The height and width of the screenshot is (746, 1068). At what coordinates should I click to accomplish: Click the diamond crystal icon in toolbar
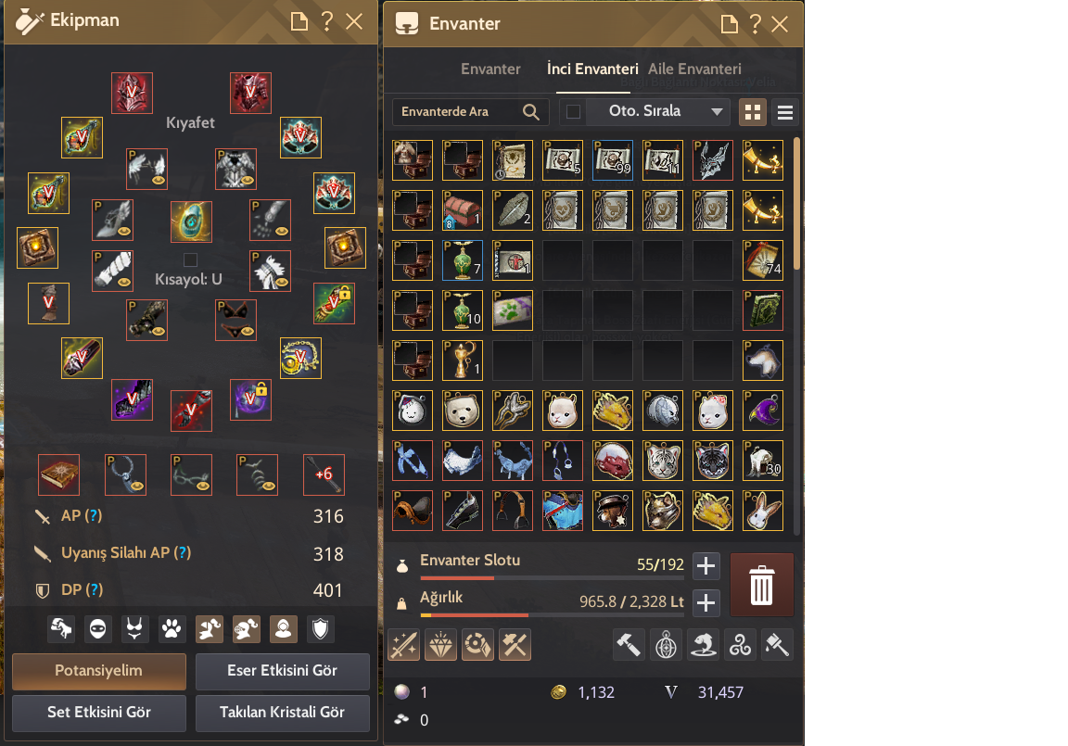pyautogui.click(x=440, y=645)
